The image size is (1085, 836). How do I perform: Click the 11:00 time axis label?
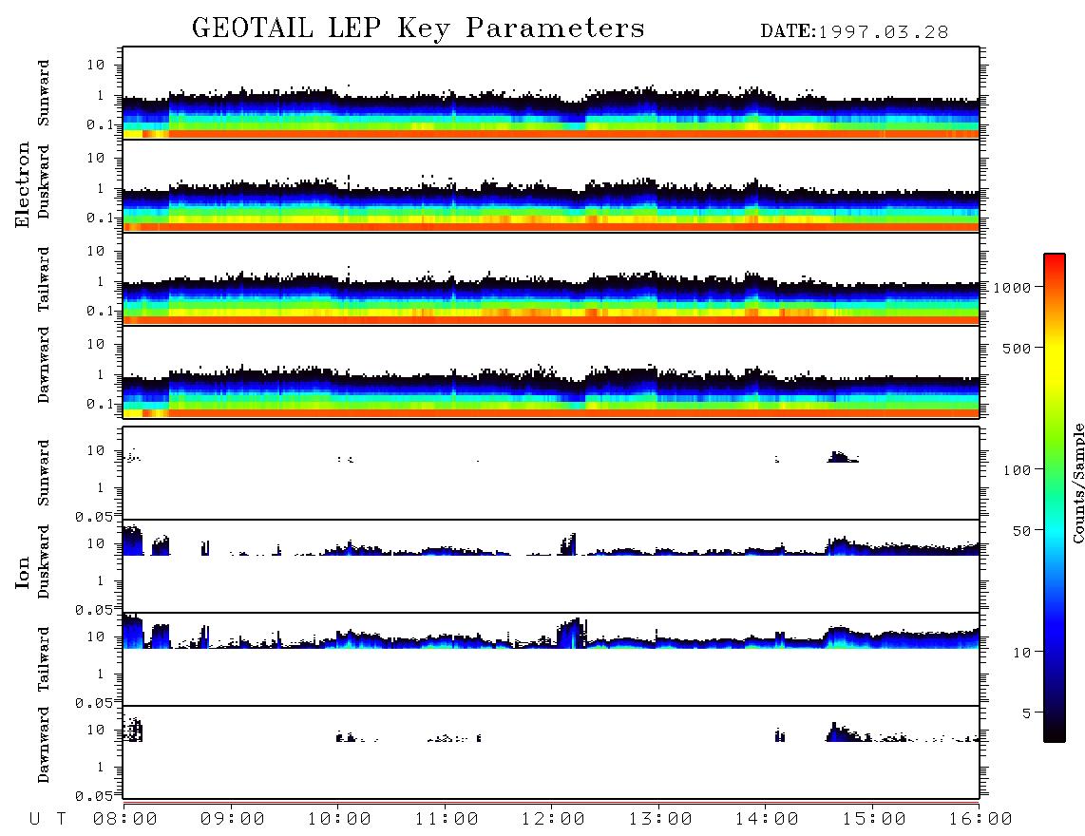click(447, 819)
